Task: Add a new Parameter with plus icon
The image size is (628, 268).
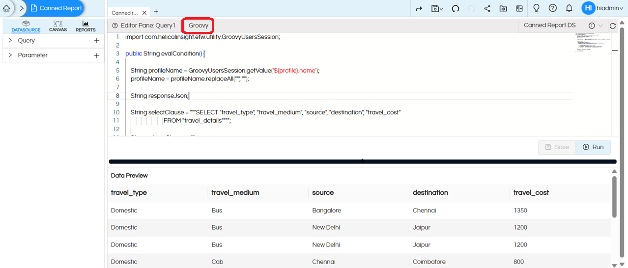Action: [97, 55]
